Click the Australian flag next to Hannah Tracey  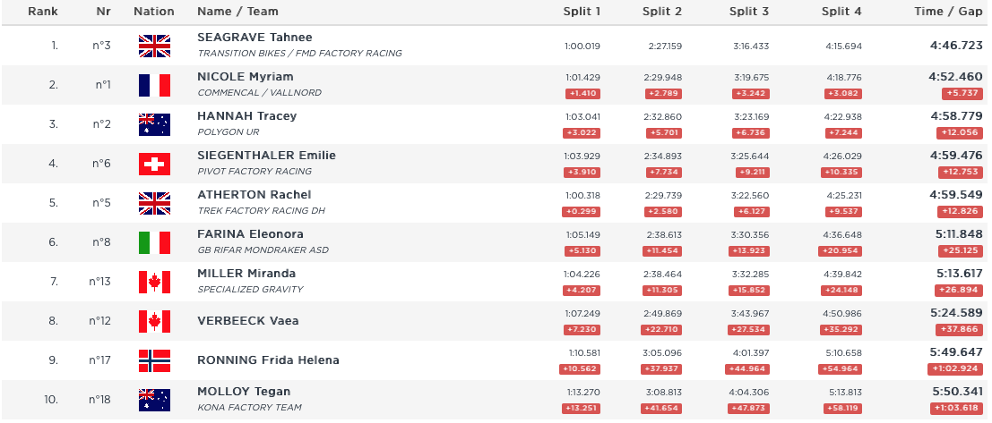click(x=154, y=124)
